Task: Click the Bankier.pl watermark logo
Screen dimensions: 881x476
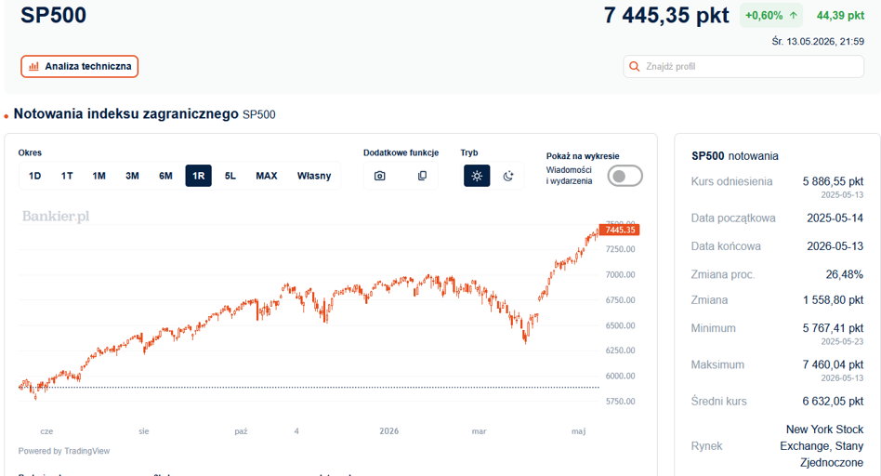Action: coord(56,217)
